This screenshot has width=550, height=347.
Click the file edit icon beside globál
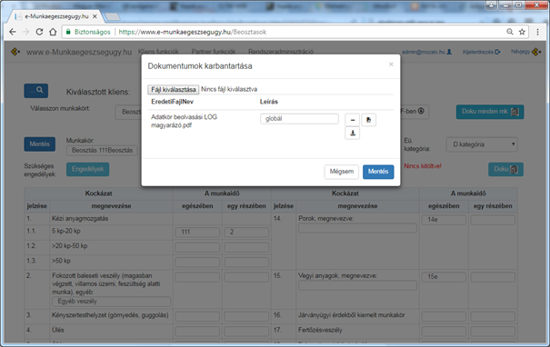369,120
